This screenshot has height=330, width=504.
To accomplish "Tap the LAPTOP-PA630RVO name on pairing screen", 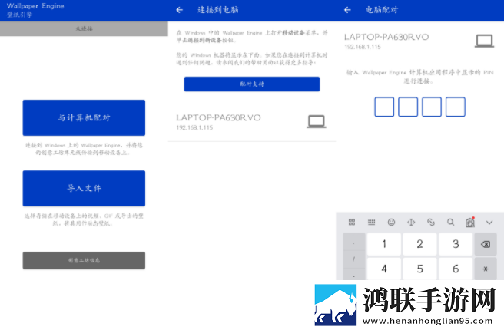I will click(x=386, y=37).
